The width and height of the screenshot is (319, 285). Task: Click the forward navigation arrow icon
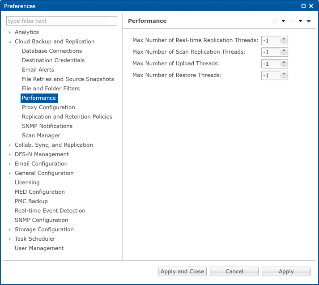(x=292, y=21)
